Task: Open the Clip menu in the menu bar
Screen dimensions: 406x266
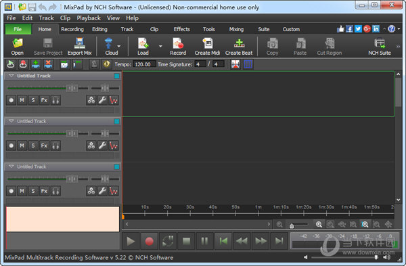Action: tap(65, 18)
